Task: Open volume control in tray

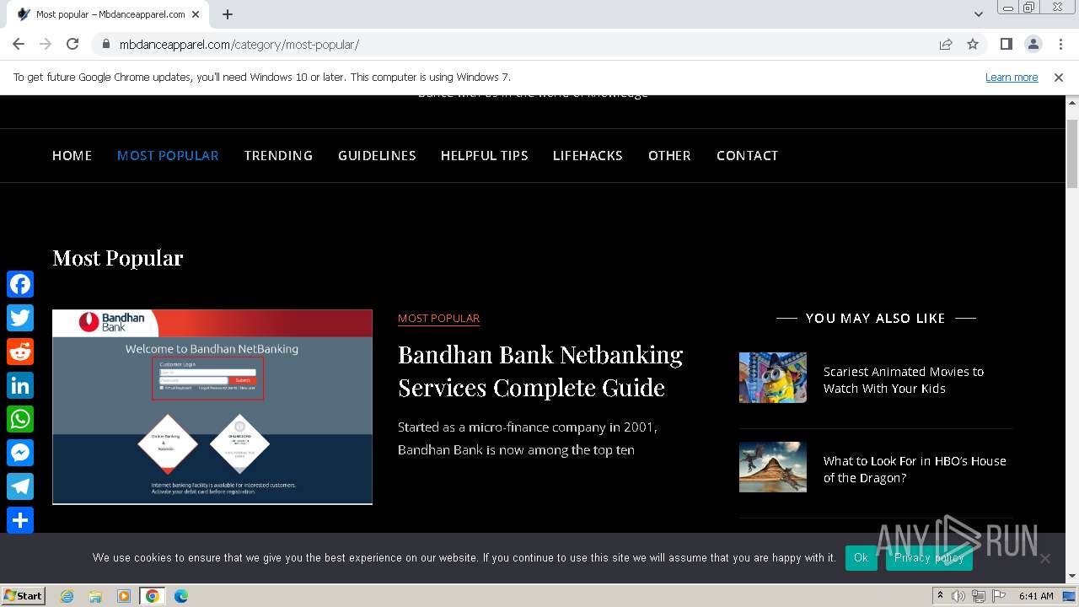Action: point(958,596)
